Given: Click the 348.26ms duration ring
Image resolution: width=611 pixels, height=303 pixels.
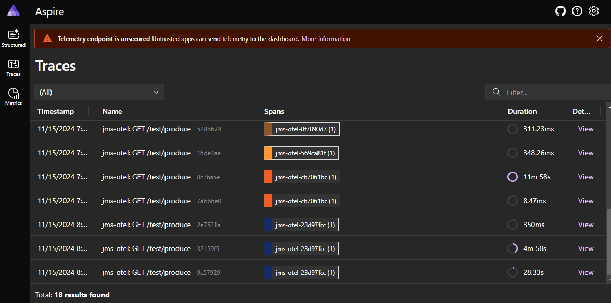Looking at the screenshot, I should pos(513,153).
